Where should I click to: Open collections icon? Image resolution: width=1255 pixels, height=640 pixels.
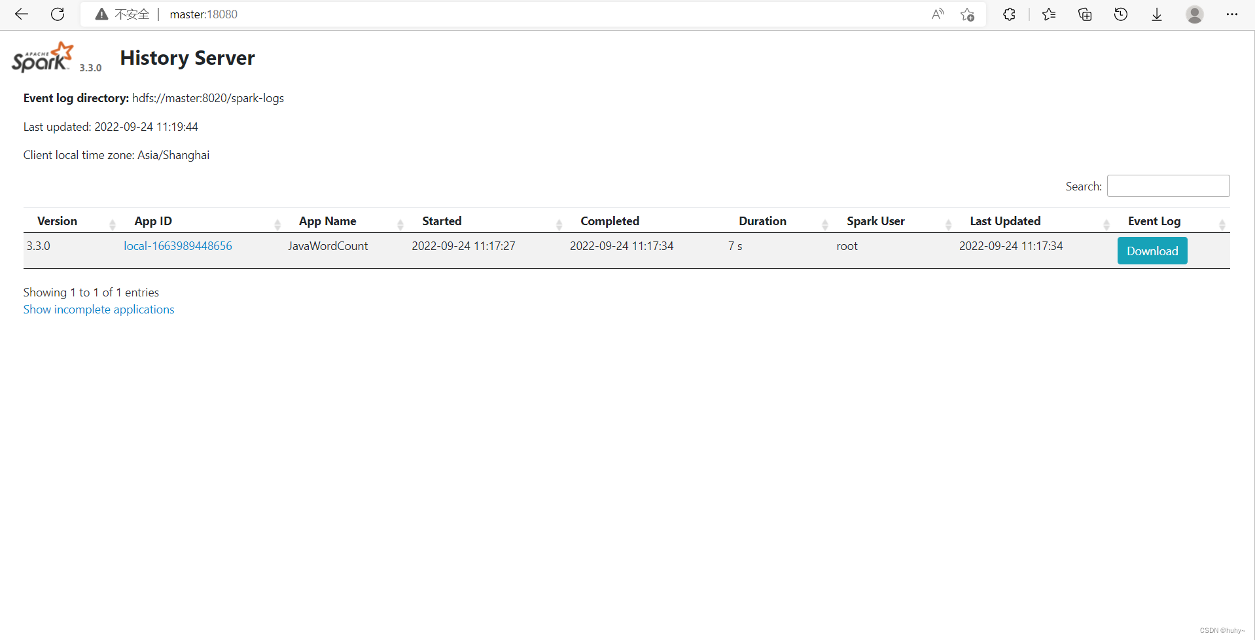(x=1085, y=14)
